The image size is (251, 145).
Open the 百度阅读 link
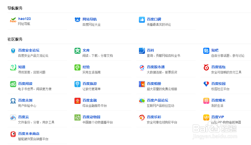click(25, 84)
